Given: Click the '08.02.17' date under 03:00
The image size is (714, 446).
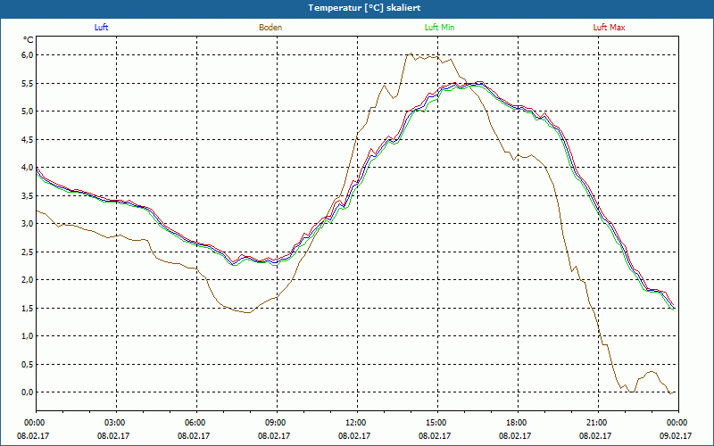Looking at the screenshot, I should 113,435.
